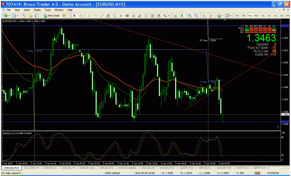Screen dimensions: 291x176
Task: Open the Tools menu
Action: 47,10
